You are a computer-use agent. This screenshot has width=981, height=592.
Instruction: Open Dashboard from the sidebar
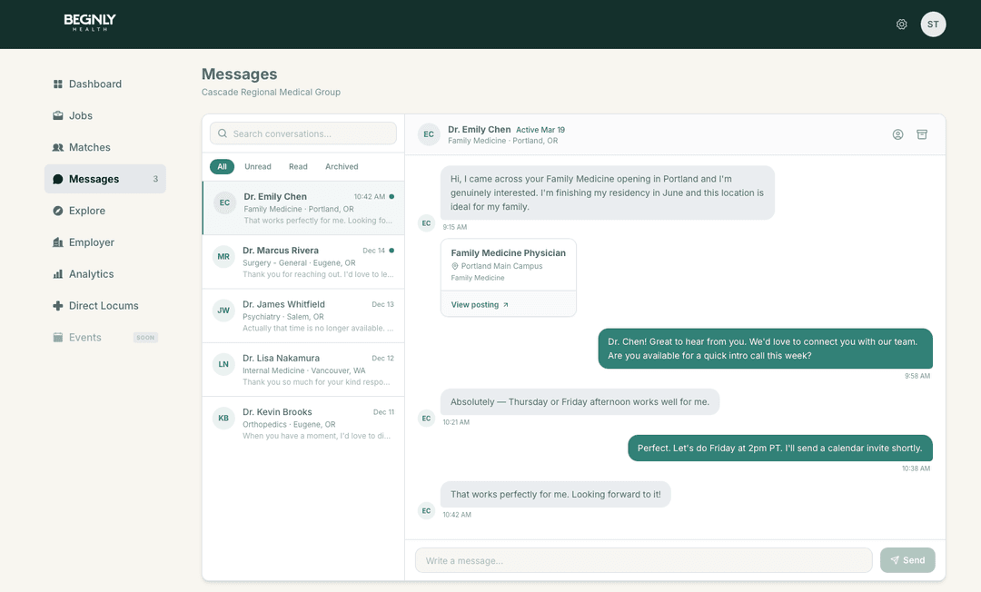pos(94,84)
